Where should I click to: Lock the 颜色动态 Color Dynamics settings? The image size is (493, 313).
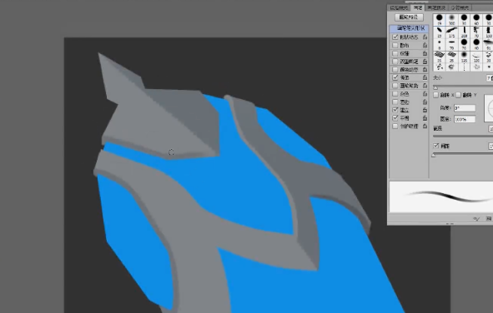(x=425, y=69)
